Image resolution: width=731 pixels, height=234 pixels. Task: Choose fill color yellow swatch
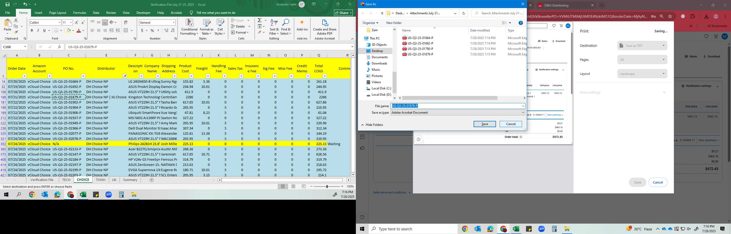click(69, 30)
